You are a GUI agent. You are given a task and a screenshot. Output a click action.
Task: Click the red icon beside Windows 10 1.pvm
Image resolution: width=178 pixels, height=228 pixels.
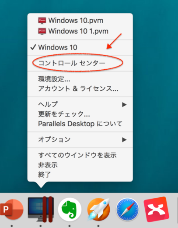[42, 31]
